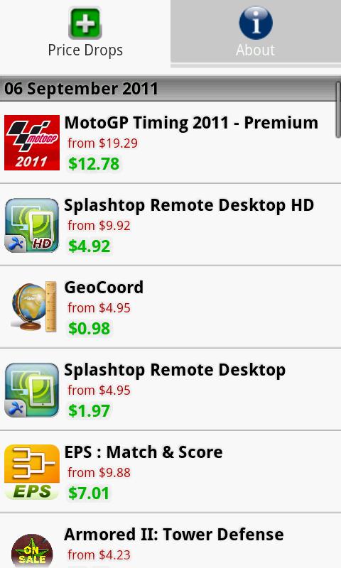
Task: Open Splashtop Remote Desktop HD title
Action: 189,205
